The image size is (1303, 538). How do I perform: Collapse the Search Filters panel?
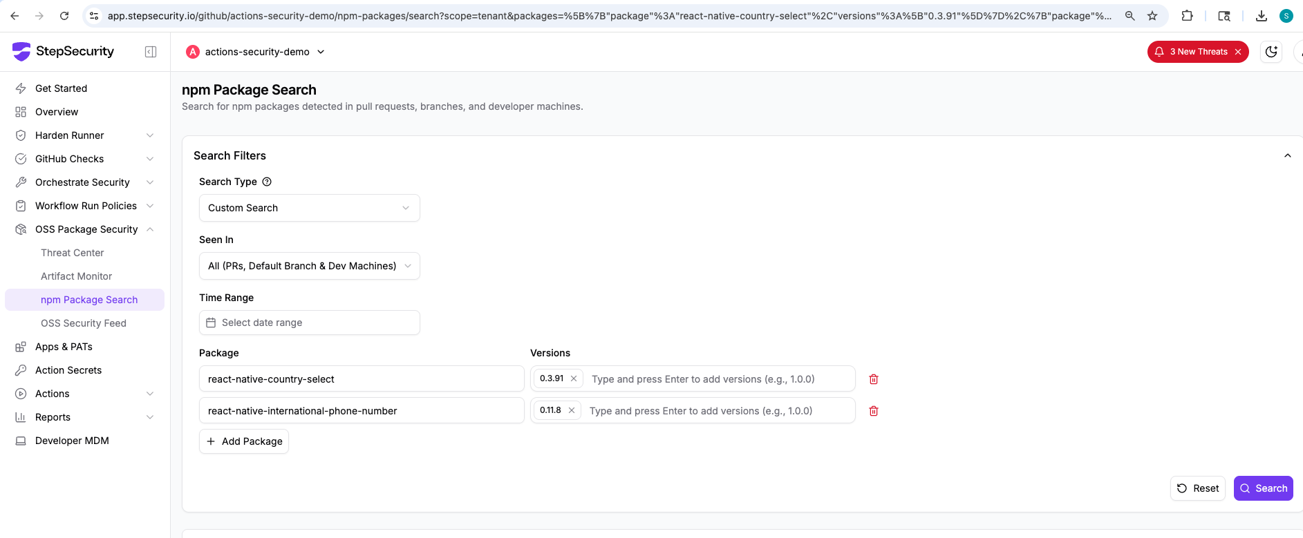coord(1288,155)
